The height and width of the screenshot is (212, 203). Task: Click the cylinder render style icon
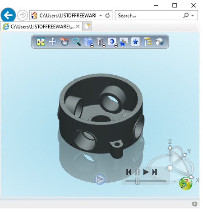click(x=100, y=41)
